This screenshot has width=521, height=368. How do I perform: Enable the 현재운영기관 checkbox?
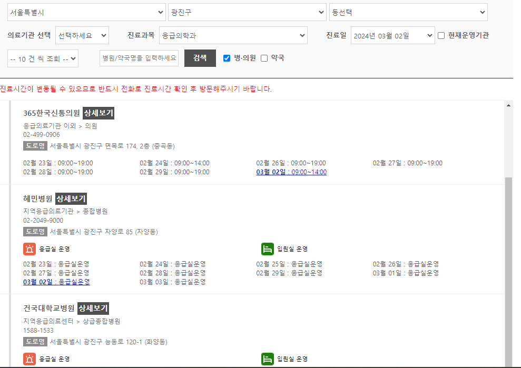coord(441,35)
